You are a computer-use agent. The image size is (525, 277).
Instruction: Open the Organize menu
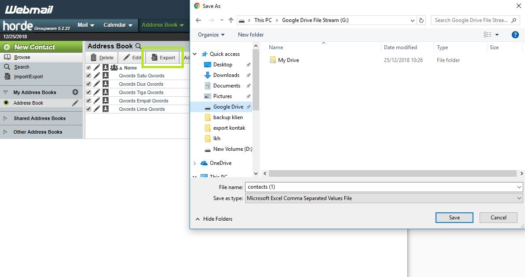[211, 35]
